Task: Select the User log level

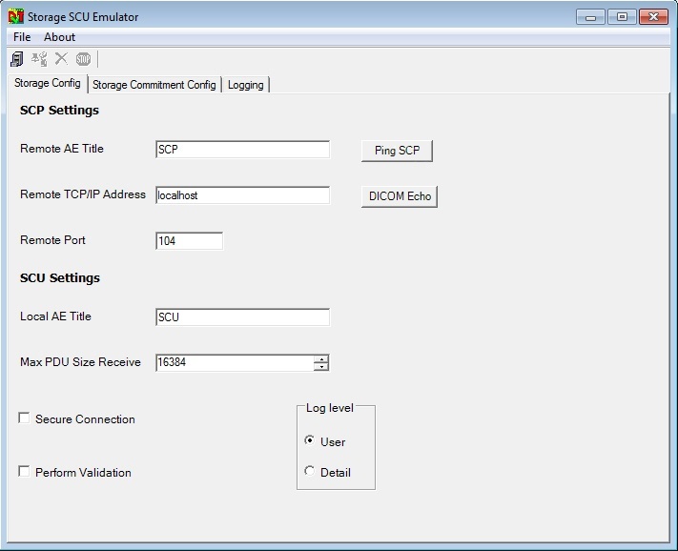Action: (309, 441)
